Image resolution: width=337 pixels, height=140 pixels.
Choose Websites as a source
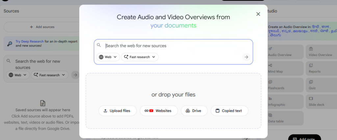pyautogui.click(x=159, y=111)
